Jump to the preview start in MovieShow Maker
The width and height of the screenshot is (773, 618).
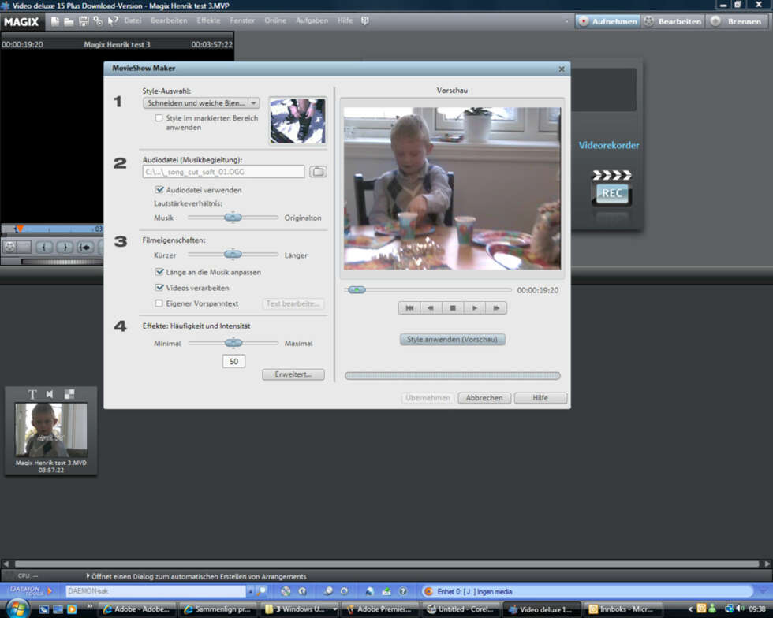(x=409, y=308)
